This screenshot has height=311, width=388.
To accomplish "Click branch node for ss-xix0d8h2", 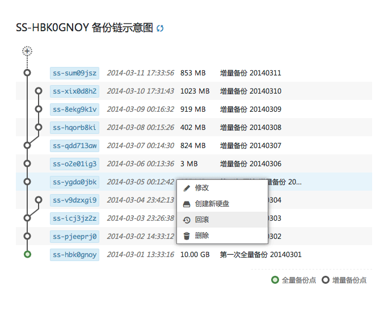I will (39, 91).
